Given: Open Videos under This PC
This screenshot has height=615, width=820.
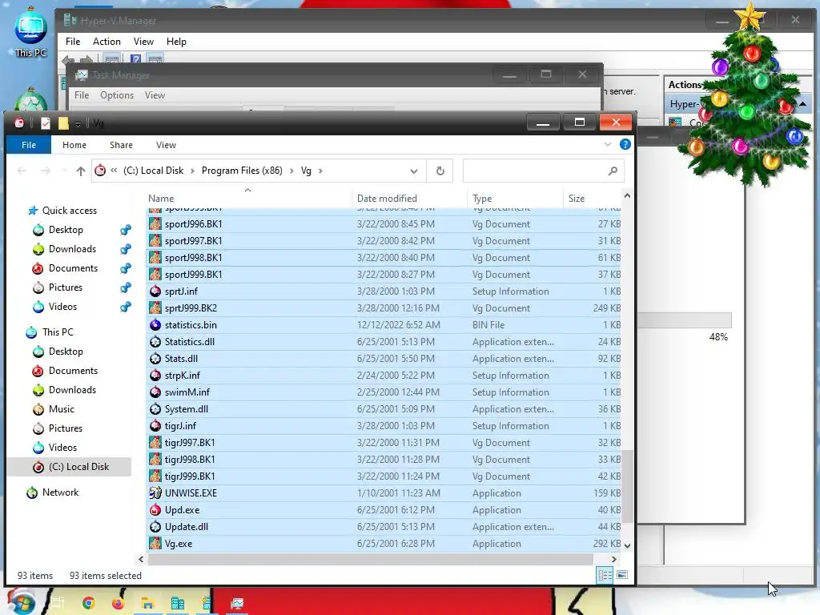Looking at the screenshot, I should click(x=62, y=447).
